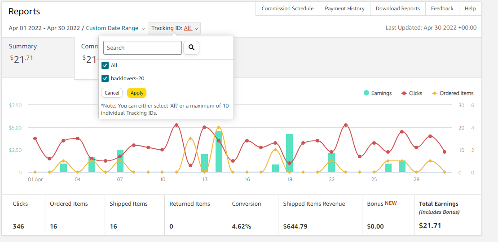The width and height of the screenshot is (498, 242).
Task: Open the Commission Schedule tab
Action: [287, 9]
